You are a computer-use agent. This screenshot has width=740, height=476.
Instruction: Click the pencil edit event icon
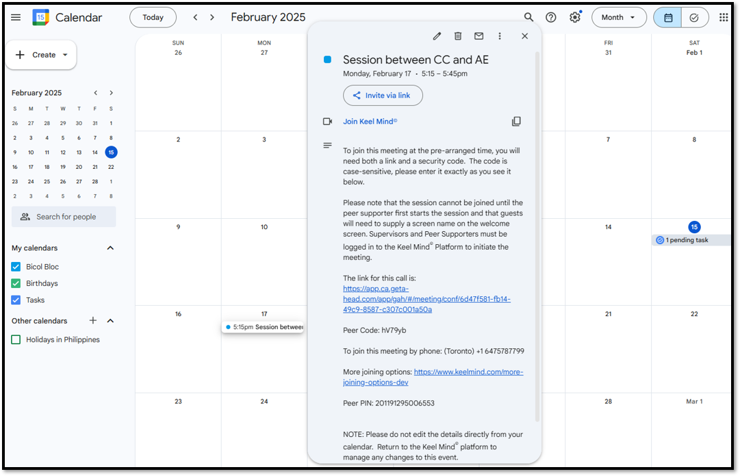[437, 36]
